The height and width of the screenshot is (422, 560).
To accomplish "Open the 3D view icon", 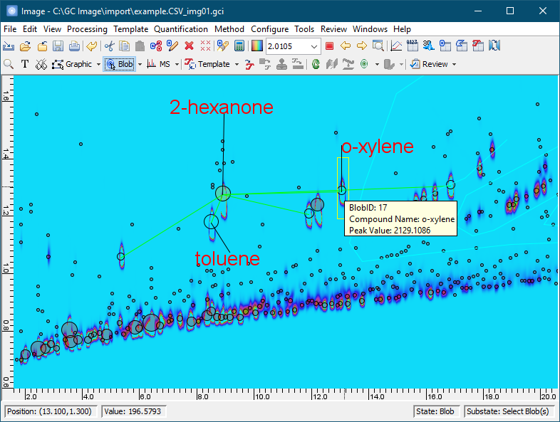I will click(x=428, y=46).
